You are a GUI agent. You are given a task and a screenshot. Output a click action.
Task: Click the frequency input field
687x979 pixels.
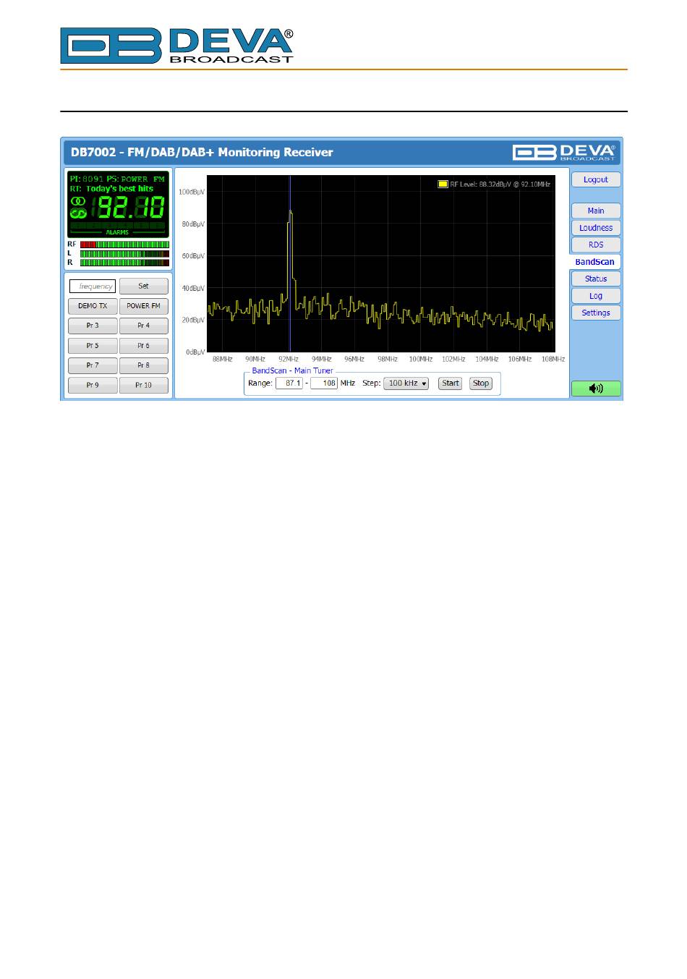(x=93, y=287)
